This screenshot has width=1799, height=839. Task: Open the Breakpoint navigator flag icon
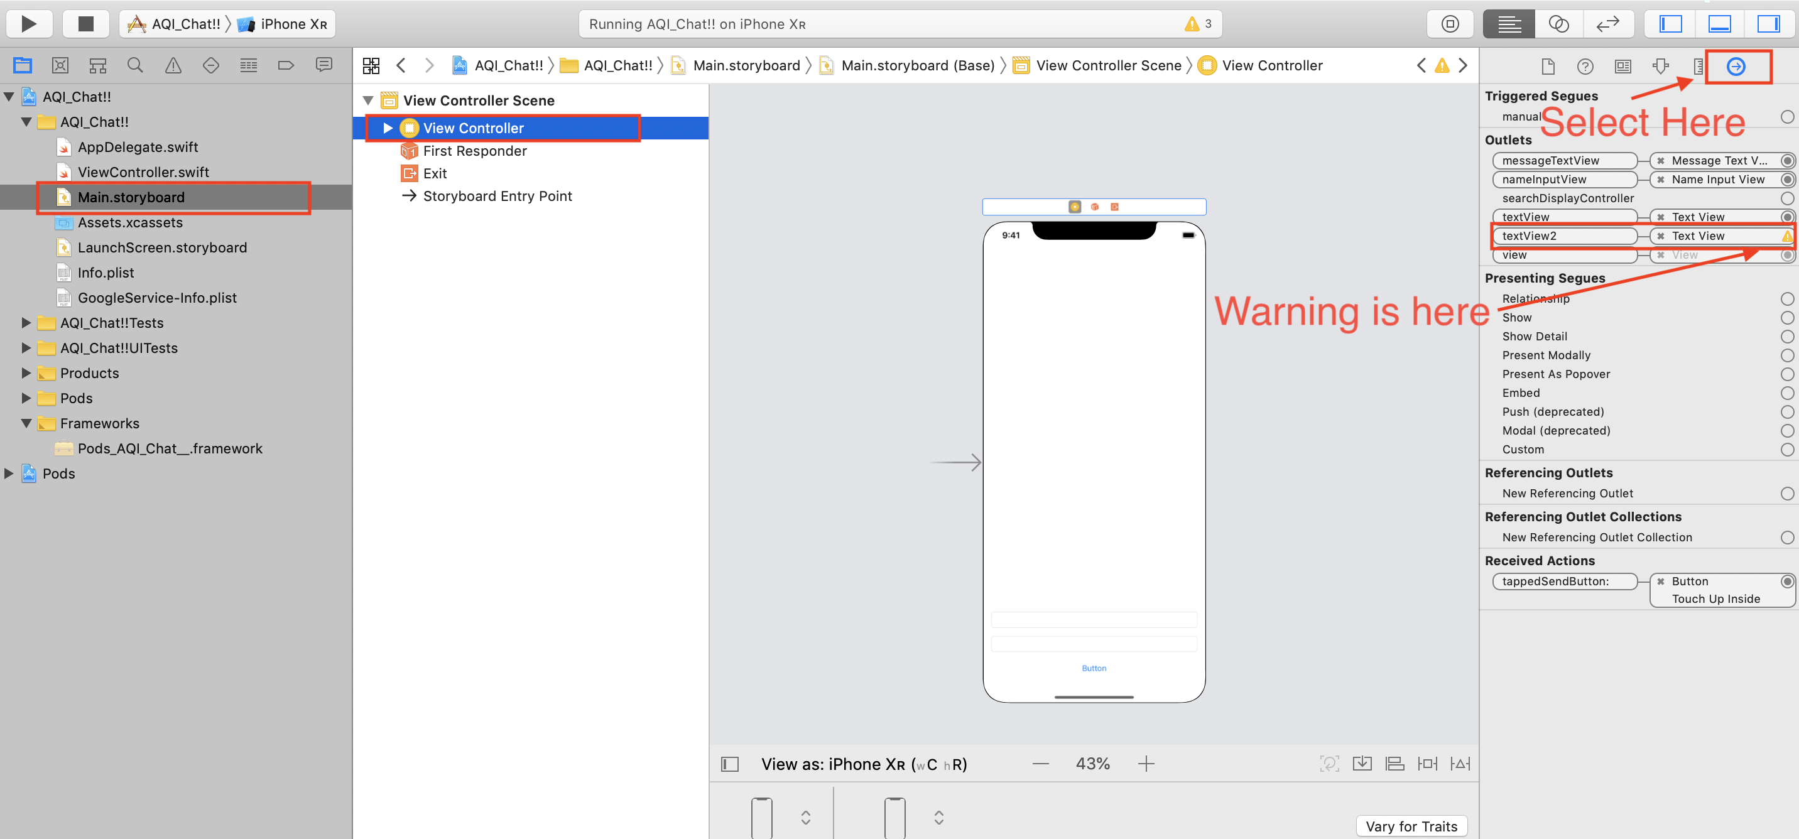pos(286,64)
